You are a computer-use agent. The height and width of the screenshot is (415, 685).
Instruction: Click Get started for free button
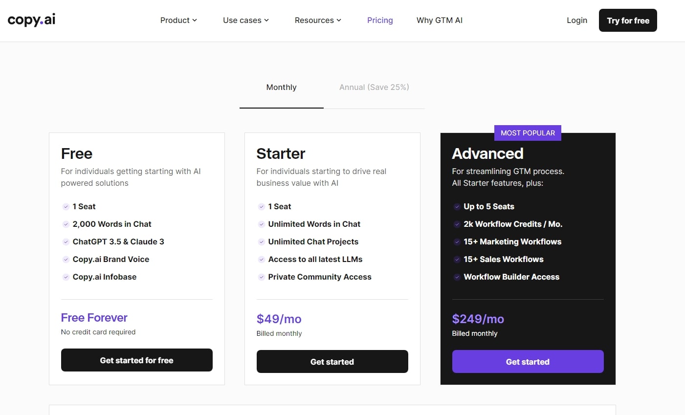(137, 360)
